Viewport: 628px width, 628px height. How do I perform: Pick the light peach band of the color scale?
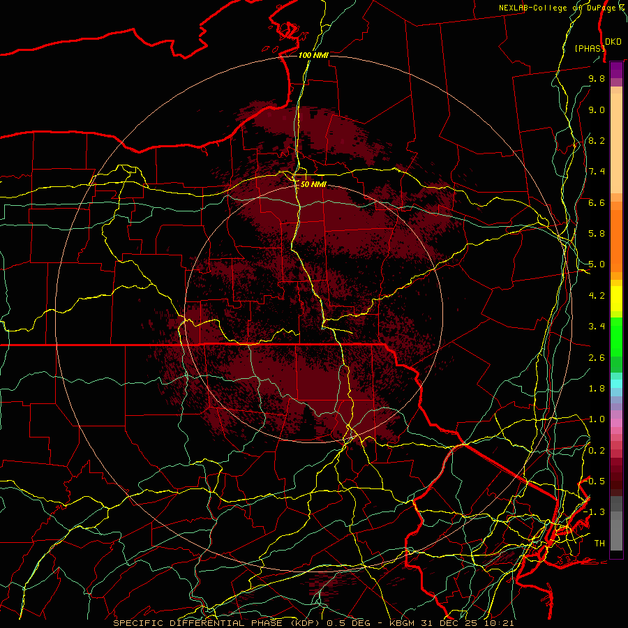pyautogui.click(x=616, y=143)
